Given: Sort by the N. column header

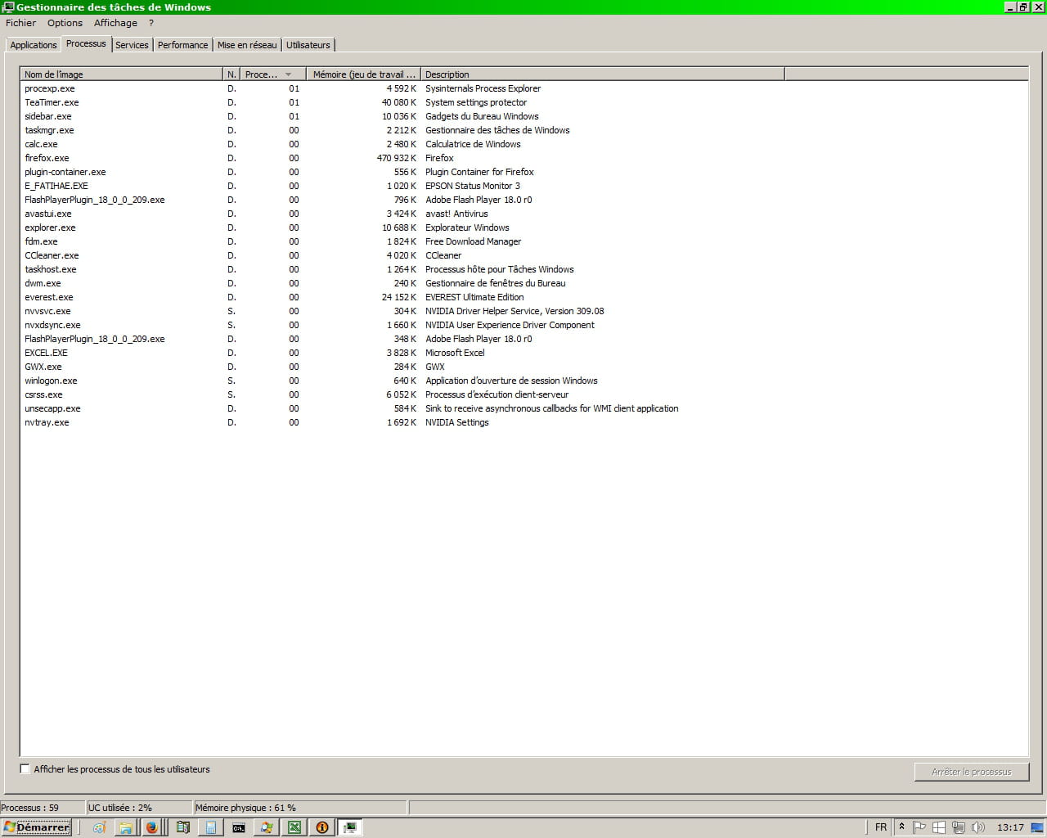Looking at the screenshot, I should (x=231, y=74).
